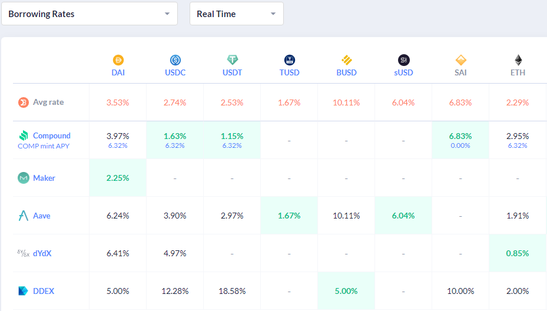
Task: Open the USDC column header link
Action: click(x=175, y=72)
